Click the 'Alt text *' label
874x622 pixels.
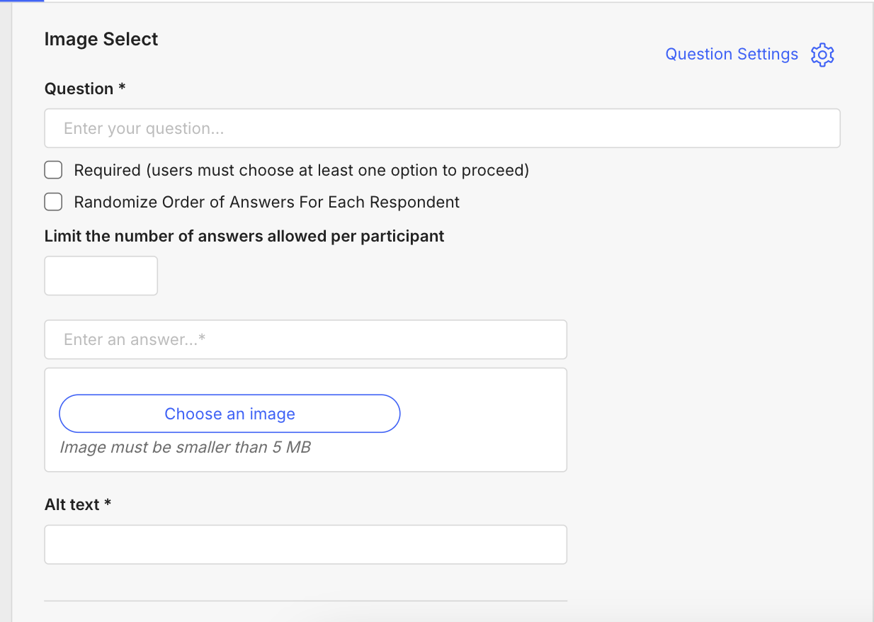tap(78, 504)
